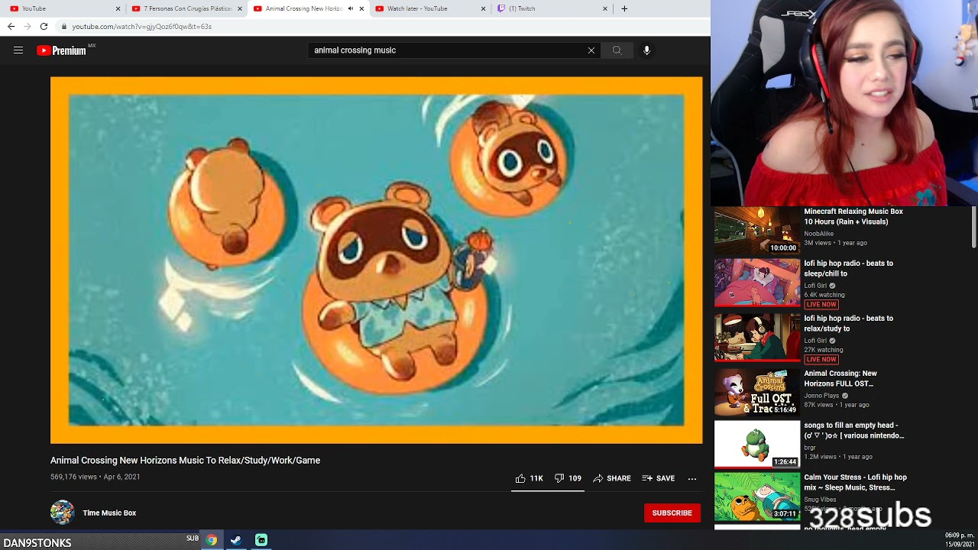This screenshot has height=550, width=978.
Task: Reload the current page
Action: click(x=44, y=26)
